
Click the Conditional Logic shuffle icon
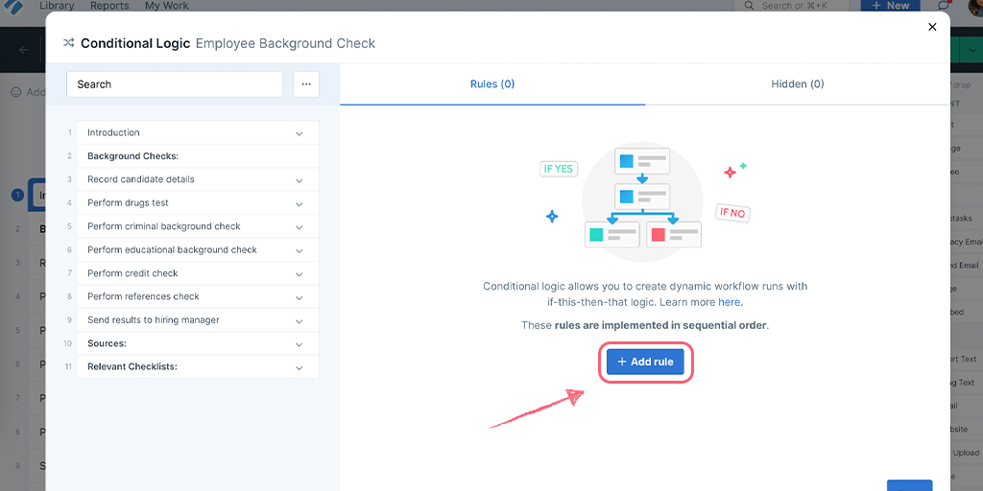click(x=69, y=43)
